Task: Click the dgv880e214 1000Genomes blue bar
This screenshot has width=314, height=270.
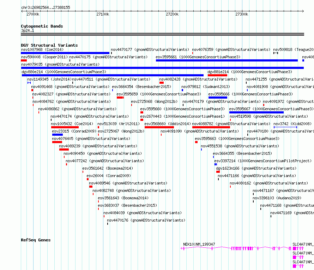Action: (113, 75)
